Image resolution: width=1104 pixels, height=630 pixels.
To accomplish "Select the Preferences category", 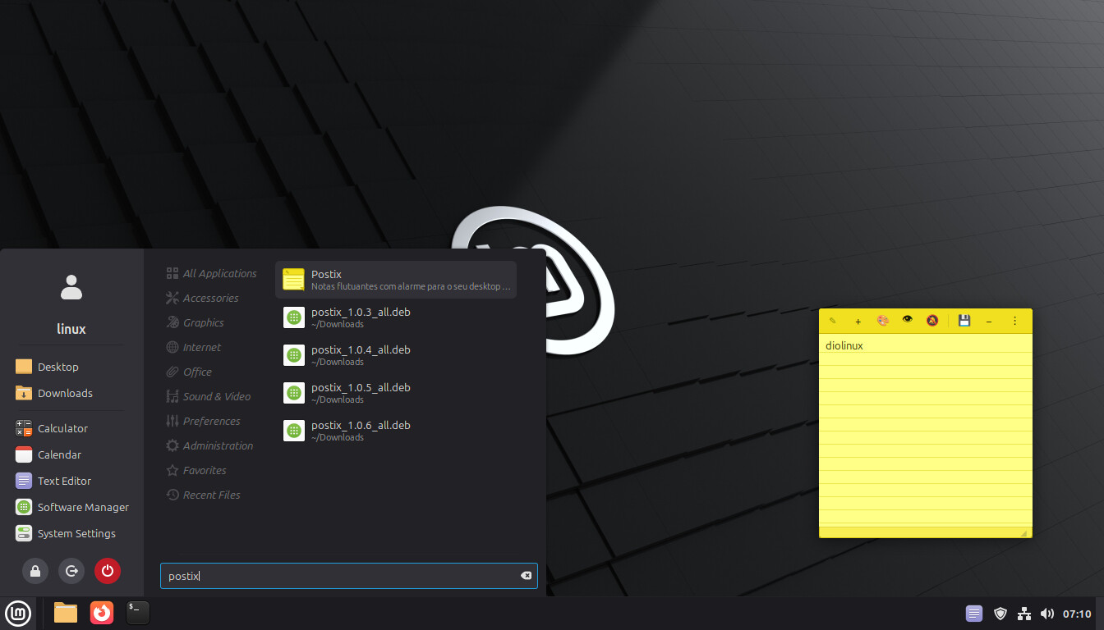I will (x=203, y=421).
